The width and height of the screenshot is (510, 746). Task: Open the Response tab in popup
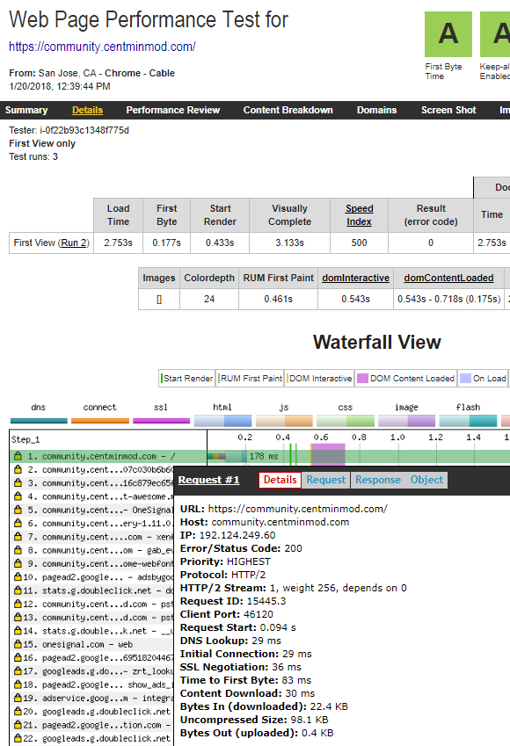click(x=377, y=480)
